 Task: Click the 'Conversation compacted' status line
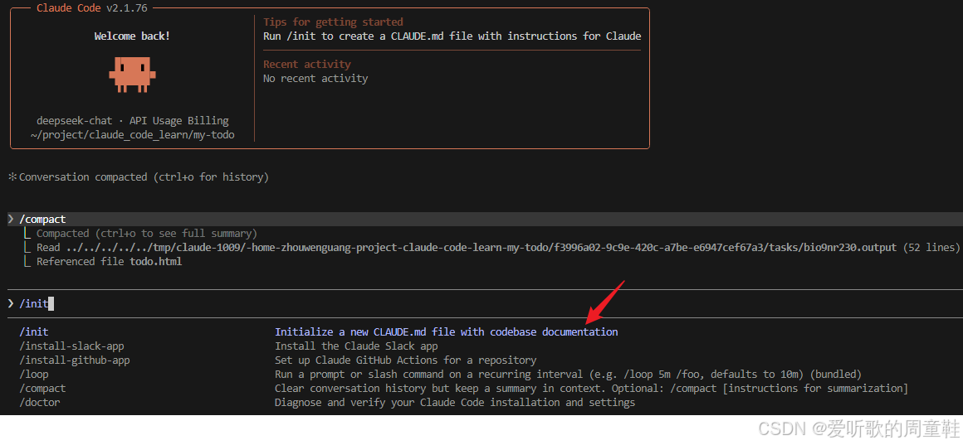pyautogui.click(x=138, y=177)
